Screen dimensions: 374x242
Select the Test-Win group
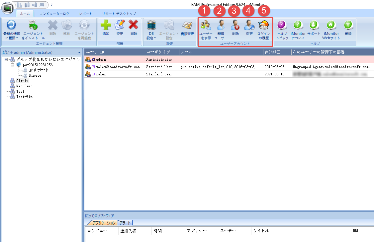(x=24, y=97)
